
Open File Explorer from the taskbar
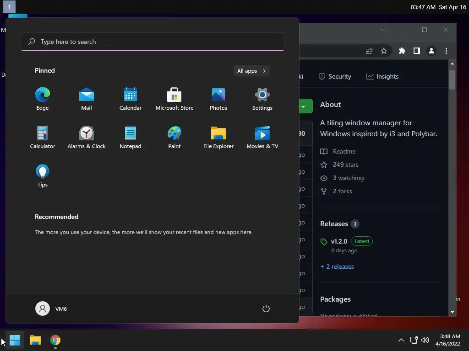point(35,340)
